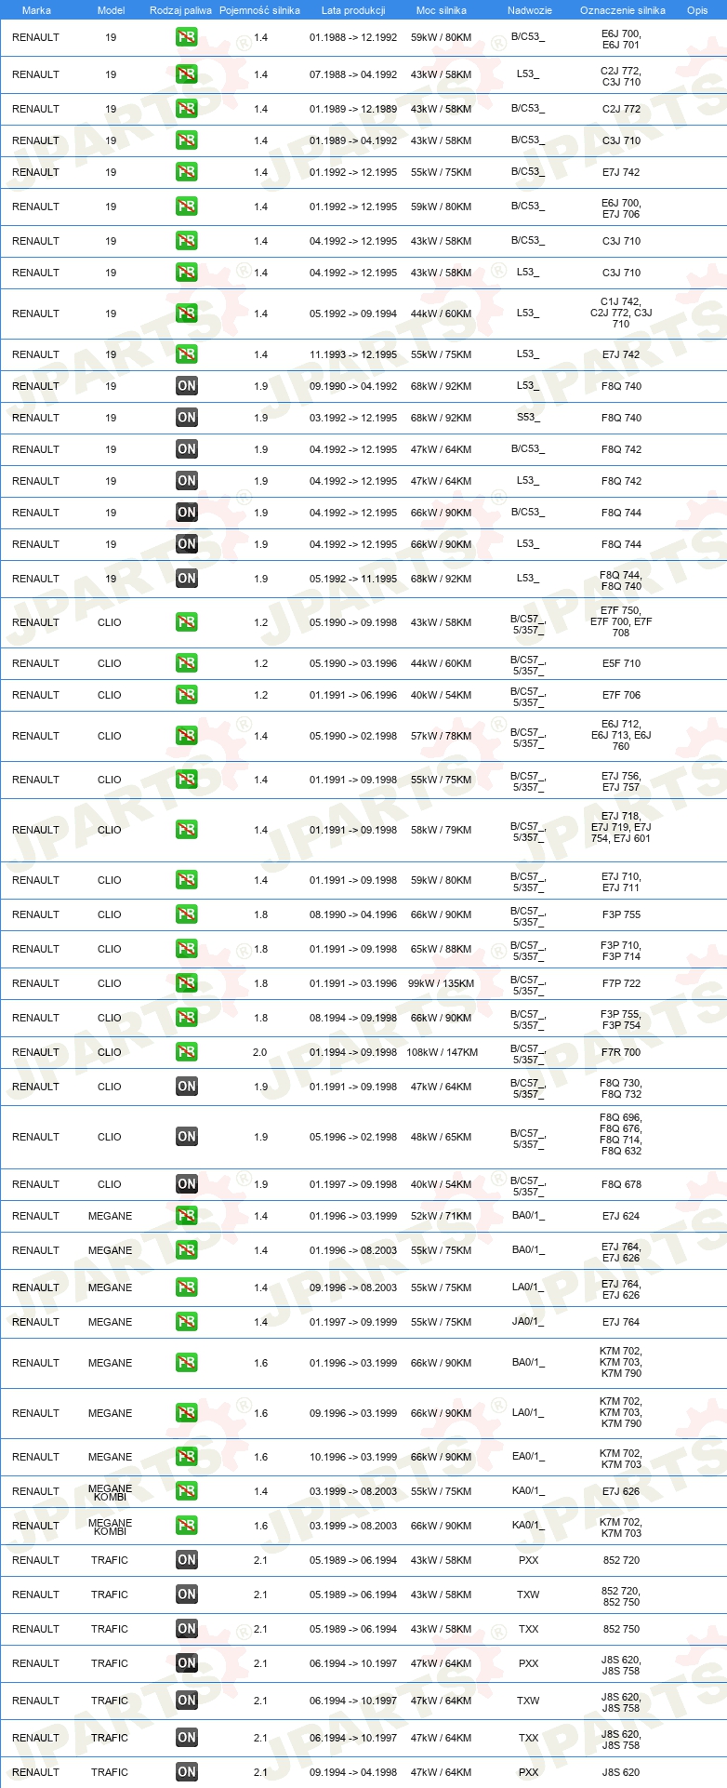Click petrol icon in 01.1989 -> 12.1989 row
Image resolution: width=727 pixels, height=1788 pixels.
click(x=187, y=109)
